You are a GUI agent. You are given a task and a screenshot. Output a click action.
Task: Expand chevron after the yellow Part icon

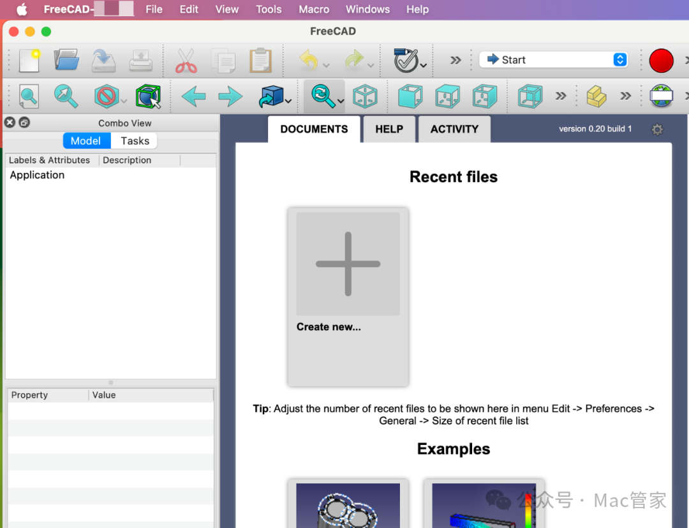(x=625, y=96)
